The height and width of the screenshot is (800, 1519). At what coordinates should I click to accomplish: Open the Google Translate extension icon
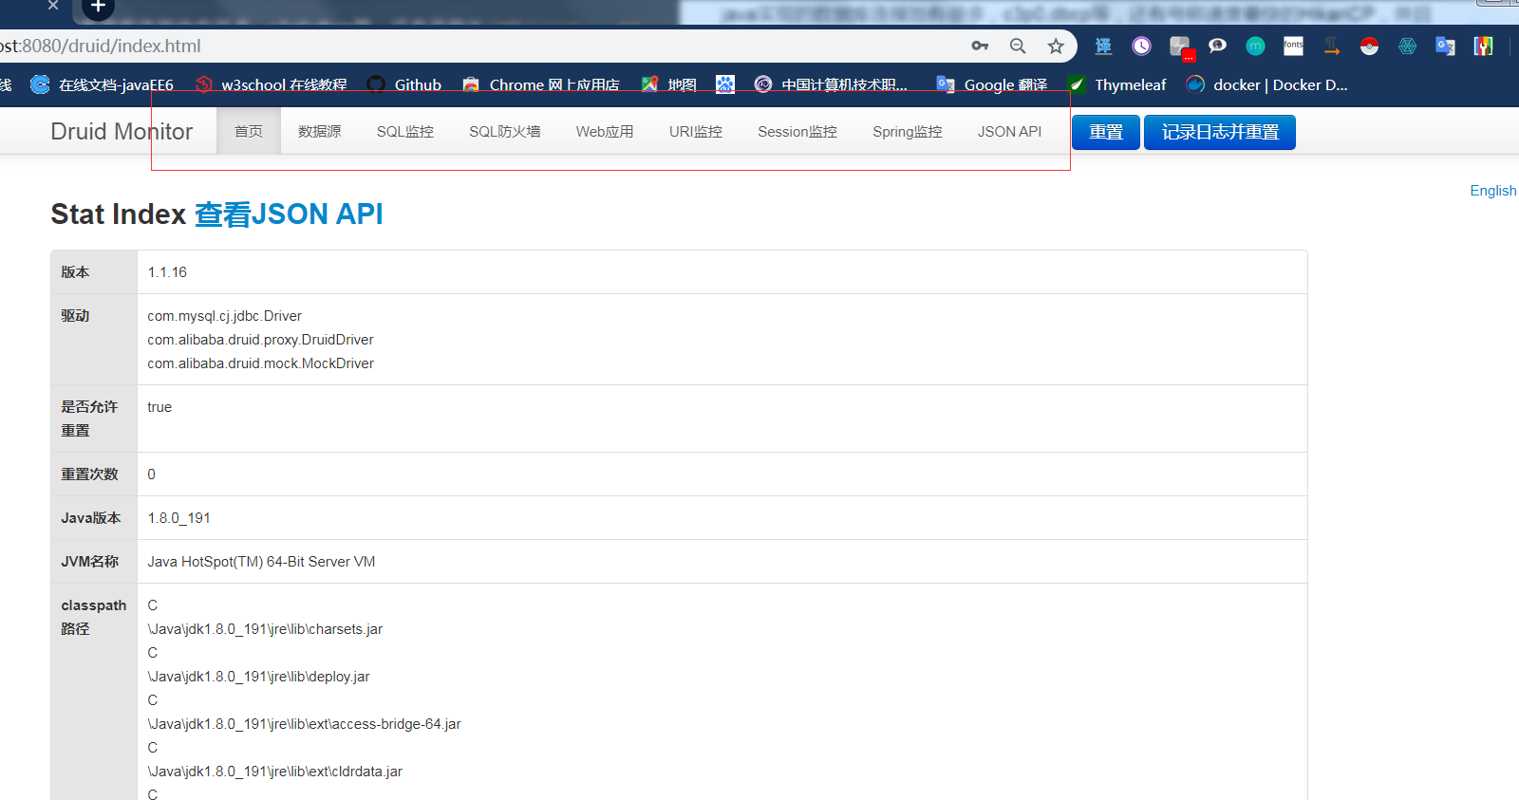1445,46
